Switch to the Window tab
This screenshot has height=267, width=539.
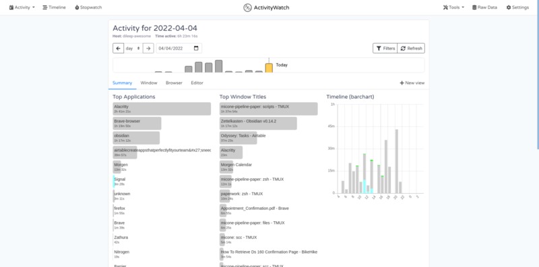click(x=149, y=83)
